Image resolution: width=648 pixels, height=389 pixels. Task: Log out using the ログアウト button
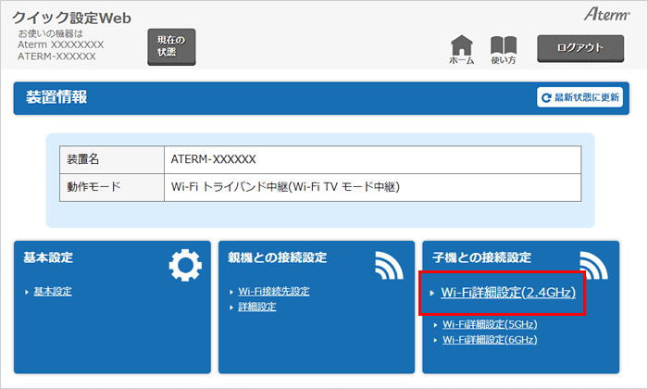point(580,47)
